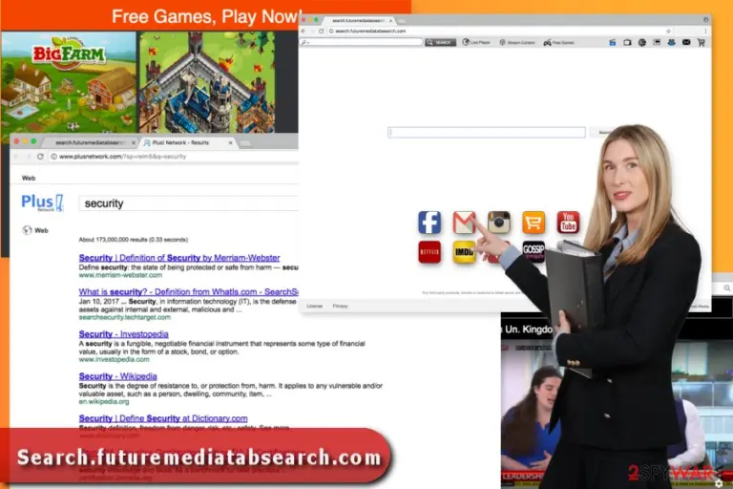Image resolution: width=733 pixels, height=489 pixels.
Task: Click the Free Games toolbar item
Action: [558, 43]
